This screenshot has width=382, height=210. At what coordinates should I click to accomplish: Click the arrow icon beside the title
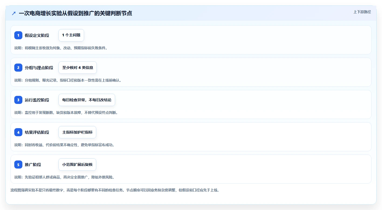point(14,13)
